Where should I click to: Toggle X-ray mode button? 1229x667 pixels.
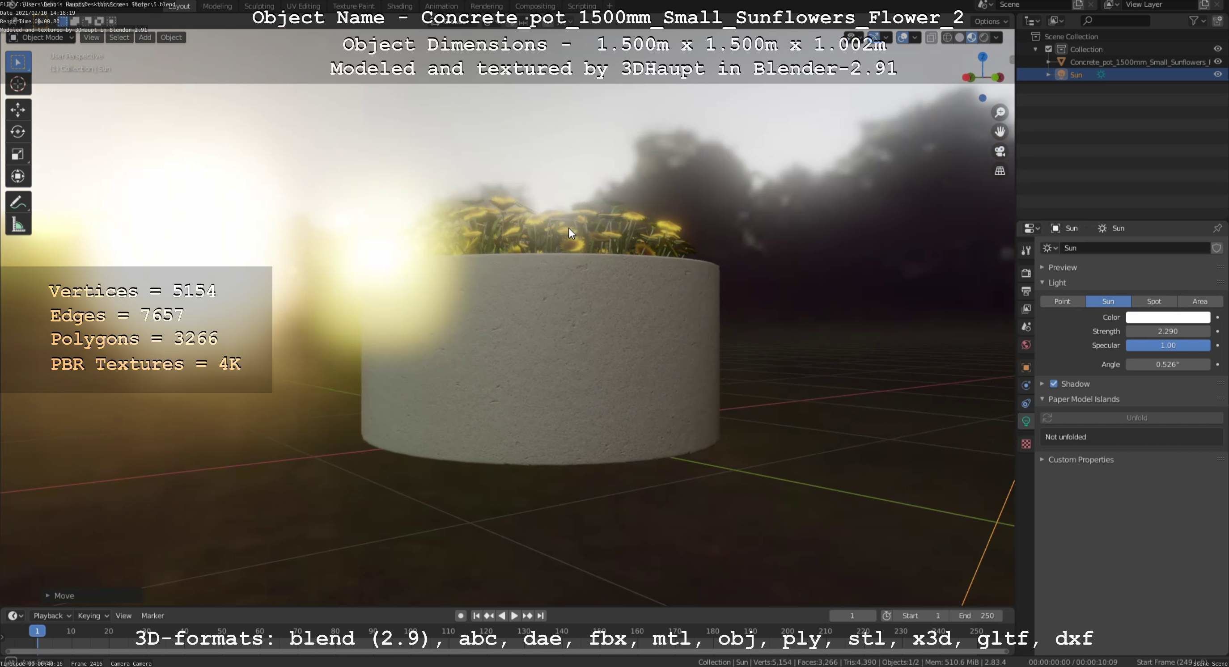(931, 38)
